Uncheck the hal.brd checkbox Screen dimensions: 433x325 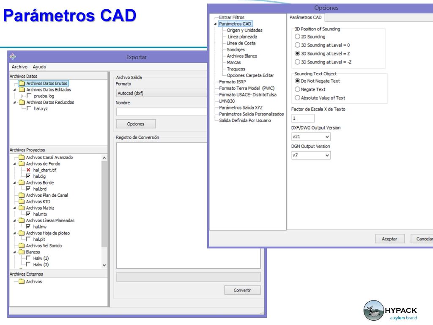tap(28, 189)
